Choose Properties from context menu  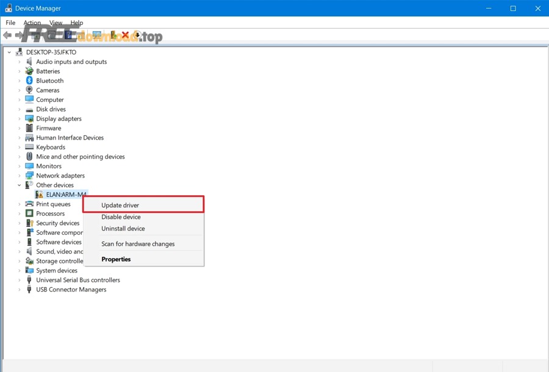143,259
